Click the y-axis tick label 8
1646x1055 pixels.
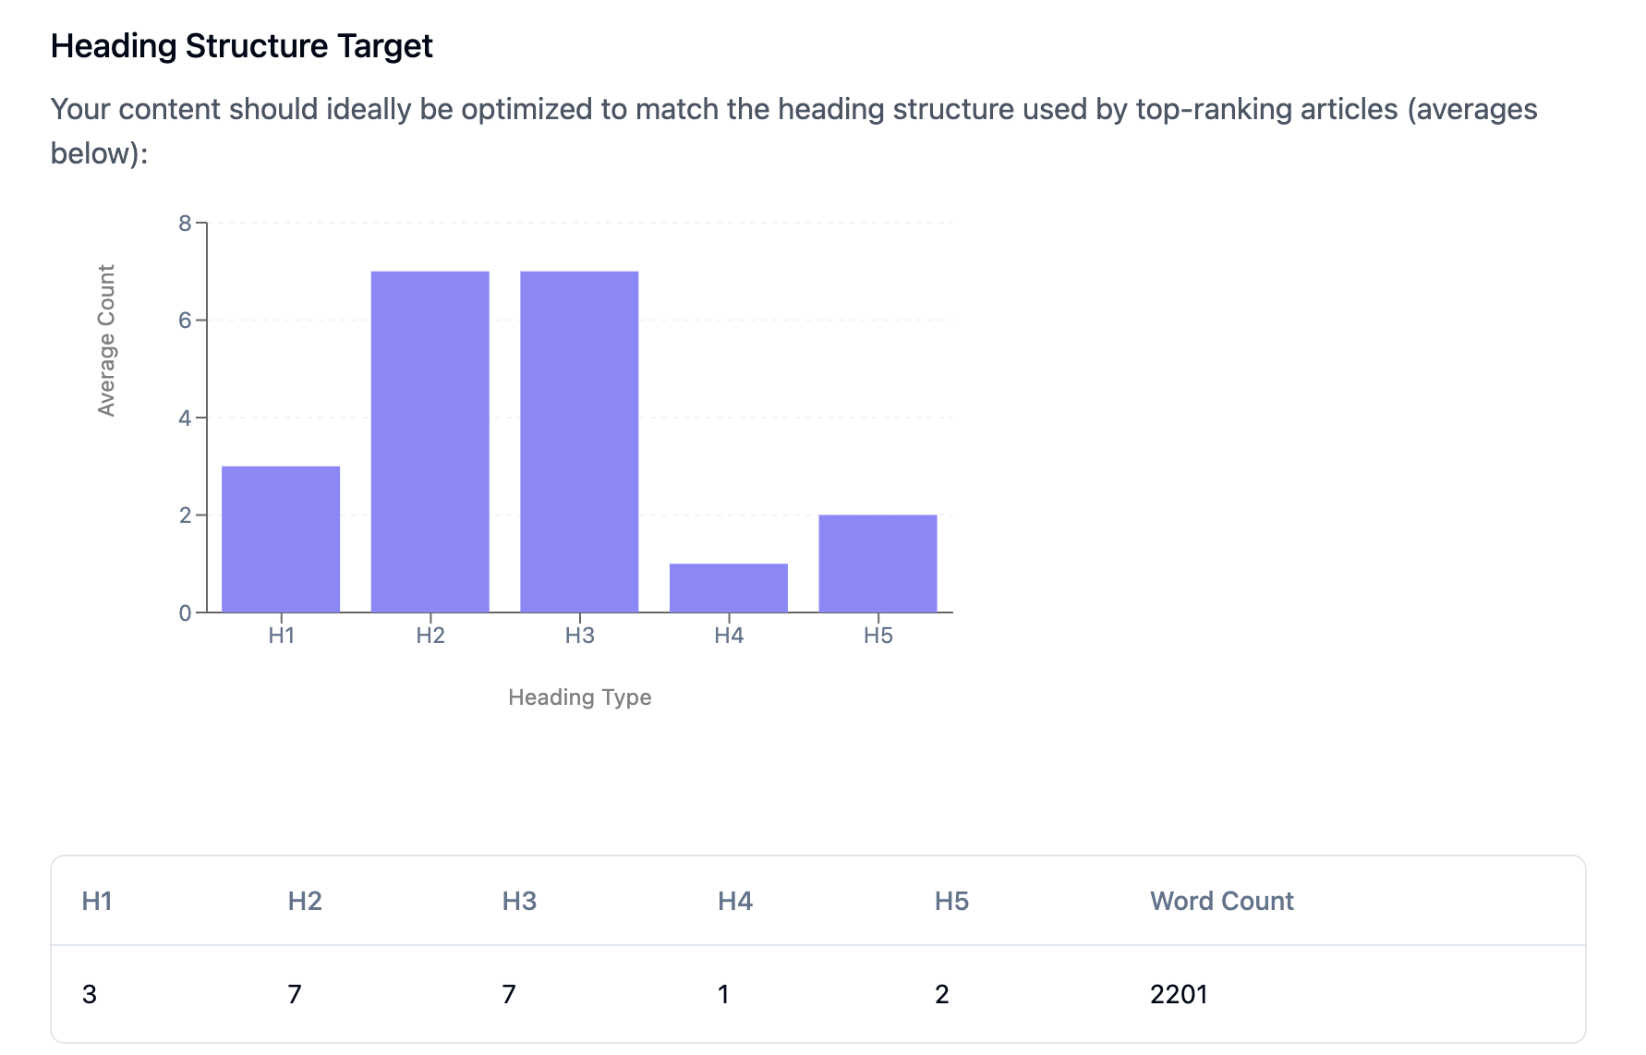[186, 224]
